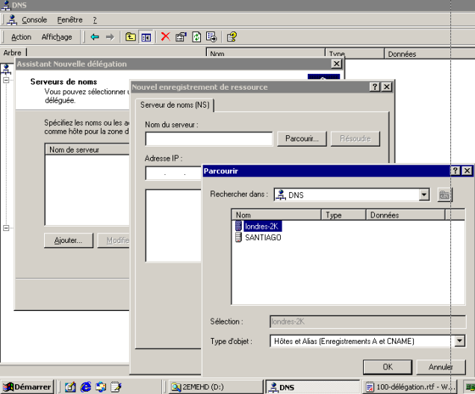Click the Nom column header in Parcourir
This screenshot has width=475, height=394.
coord(276,215)
